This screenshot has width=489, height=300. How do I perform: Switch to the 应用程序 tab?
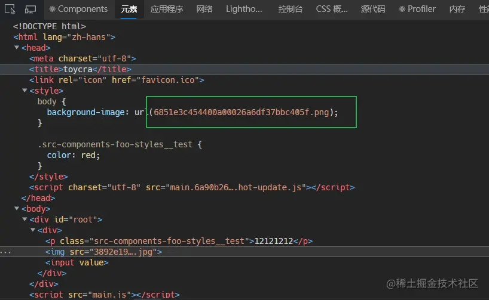coord(167,9)
